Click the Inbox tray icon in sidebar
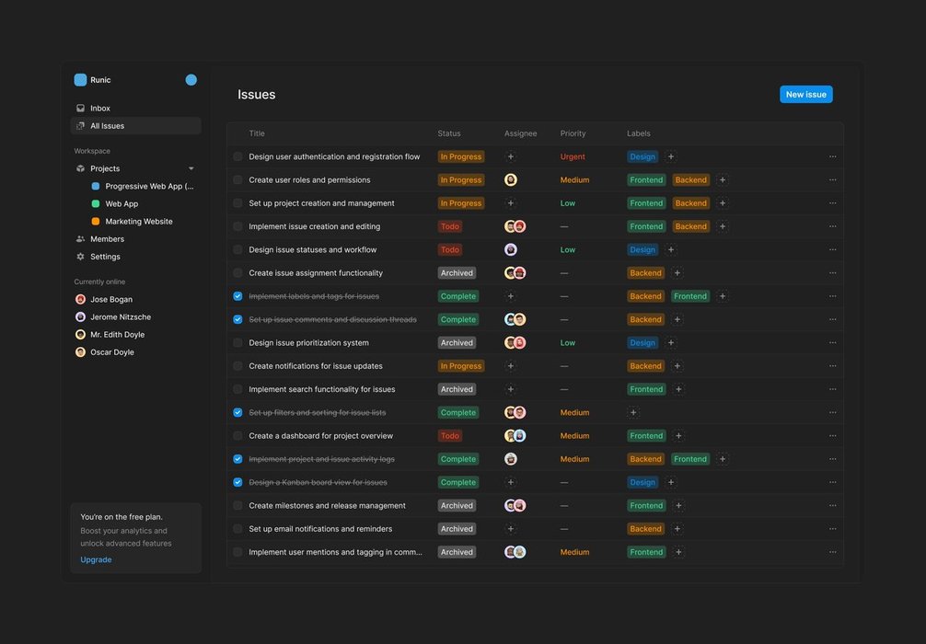926x644 pixels. coord(80,109)
